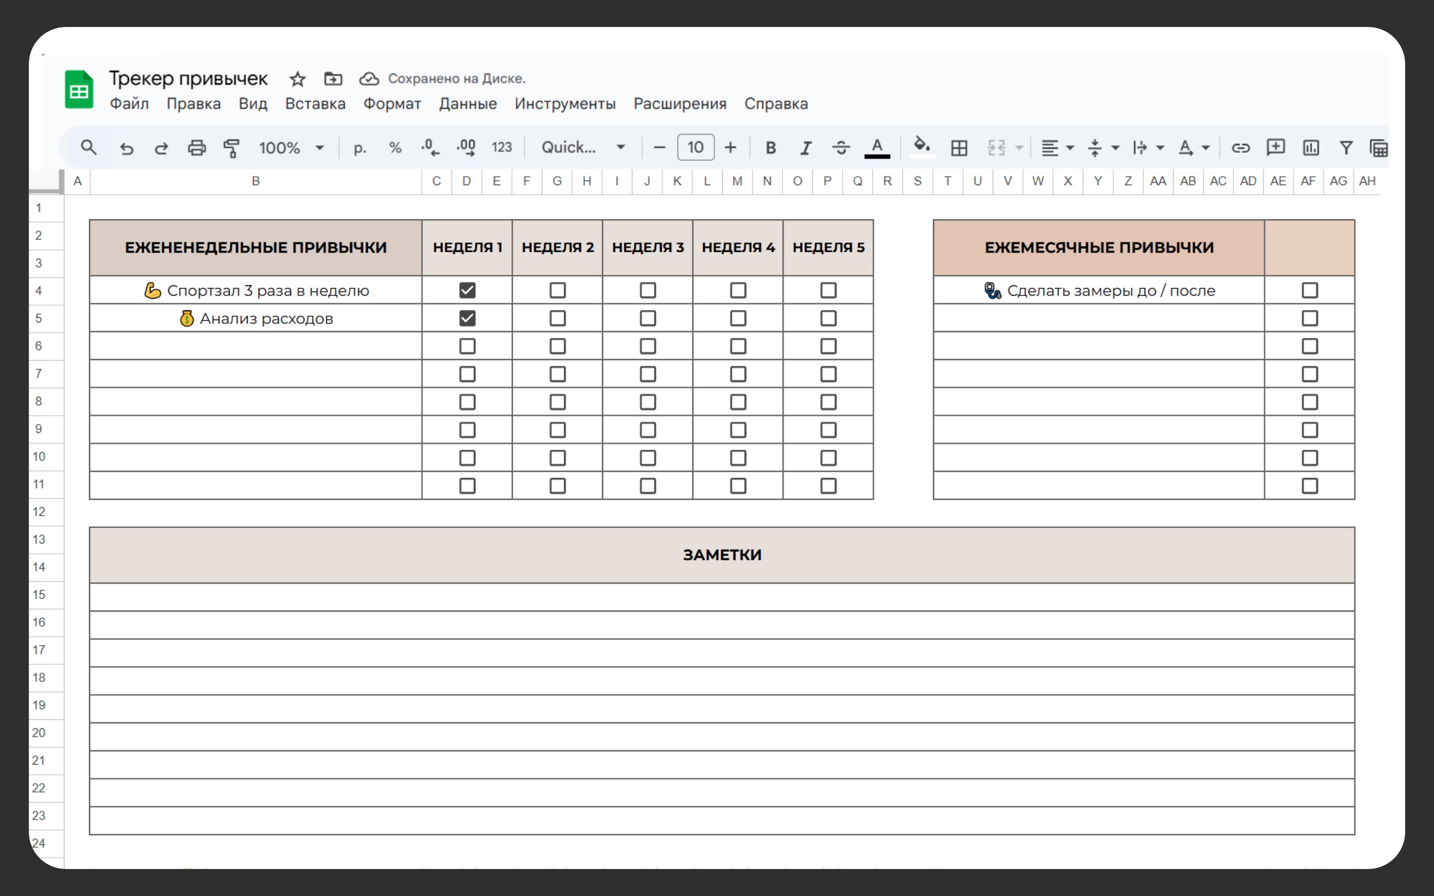Open the Вид menu

253,104
